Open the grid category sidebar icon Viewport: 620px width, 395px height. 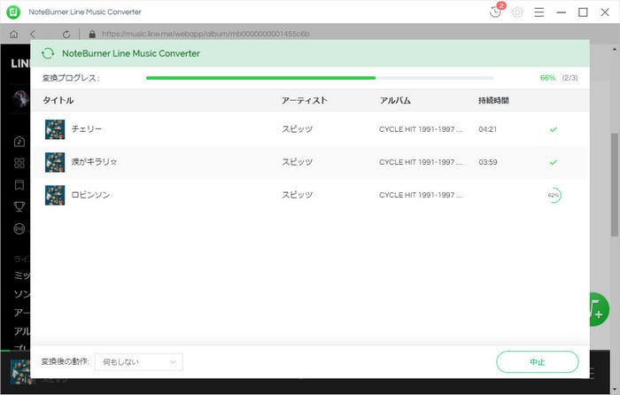19,163
